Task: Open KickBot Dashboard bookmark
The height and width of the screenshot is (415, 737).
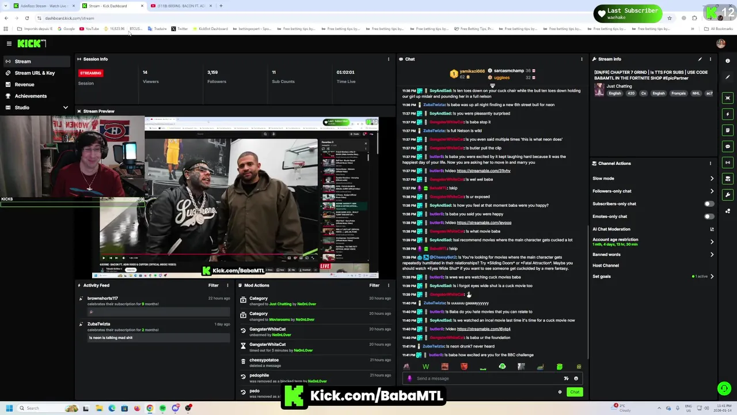Action: click(x=211, y=29)
